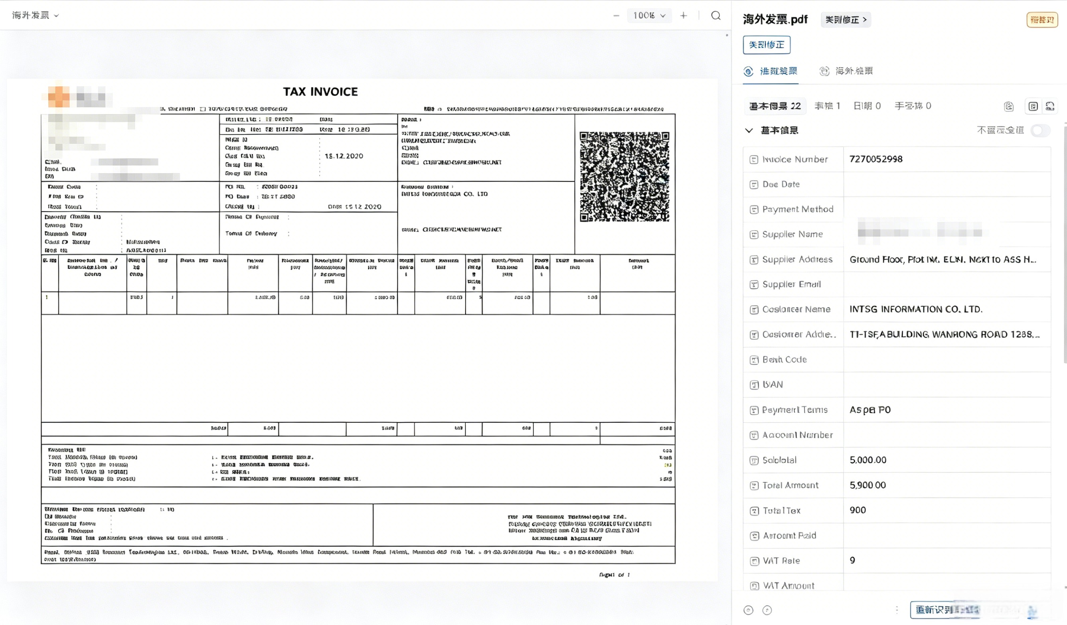Click the first toolbar icon beside 手写体 0
Image resolution: width=1067 pixels, height=625 pixels.
click(x=1009, y=106)
